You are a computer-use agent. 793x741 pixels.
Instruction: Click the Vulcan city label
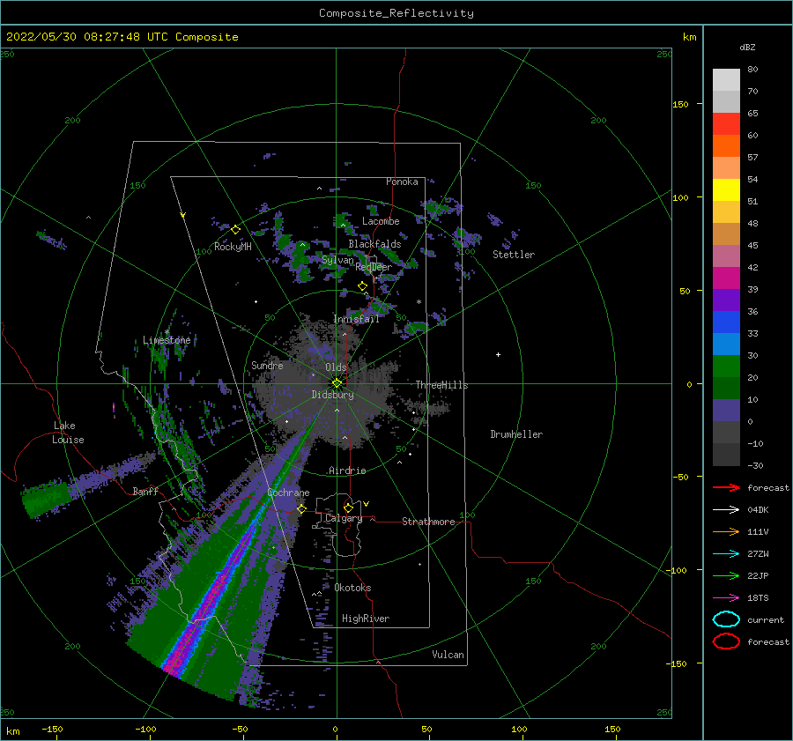(448, 655)
